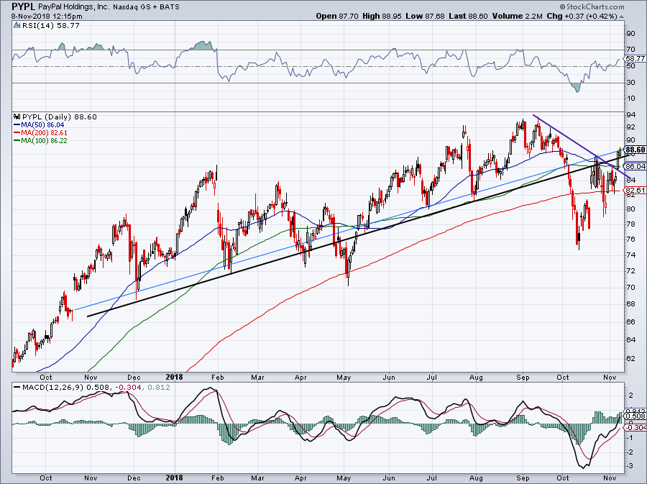
Task: Click the candlestick icon beside PYPL (Daily)
Action: pos(17,117)
